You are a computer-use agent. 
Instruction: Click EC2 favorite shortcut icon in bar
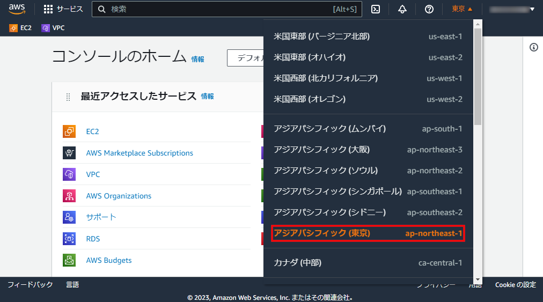coord(13,28)
